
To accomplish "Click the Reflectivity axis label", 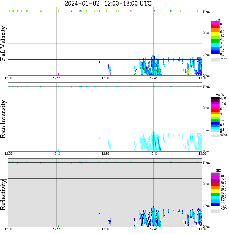I will pyautogui.click(x=3, y=195).
